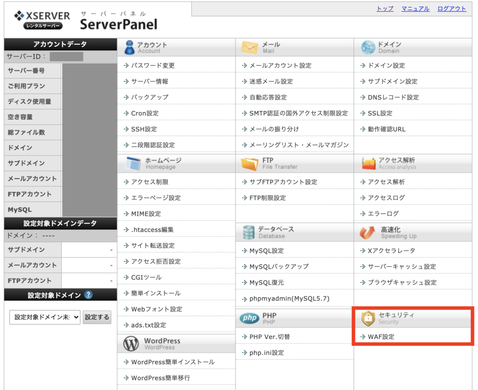
Task: Open MySQL設定
Action: click(267, 251)
